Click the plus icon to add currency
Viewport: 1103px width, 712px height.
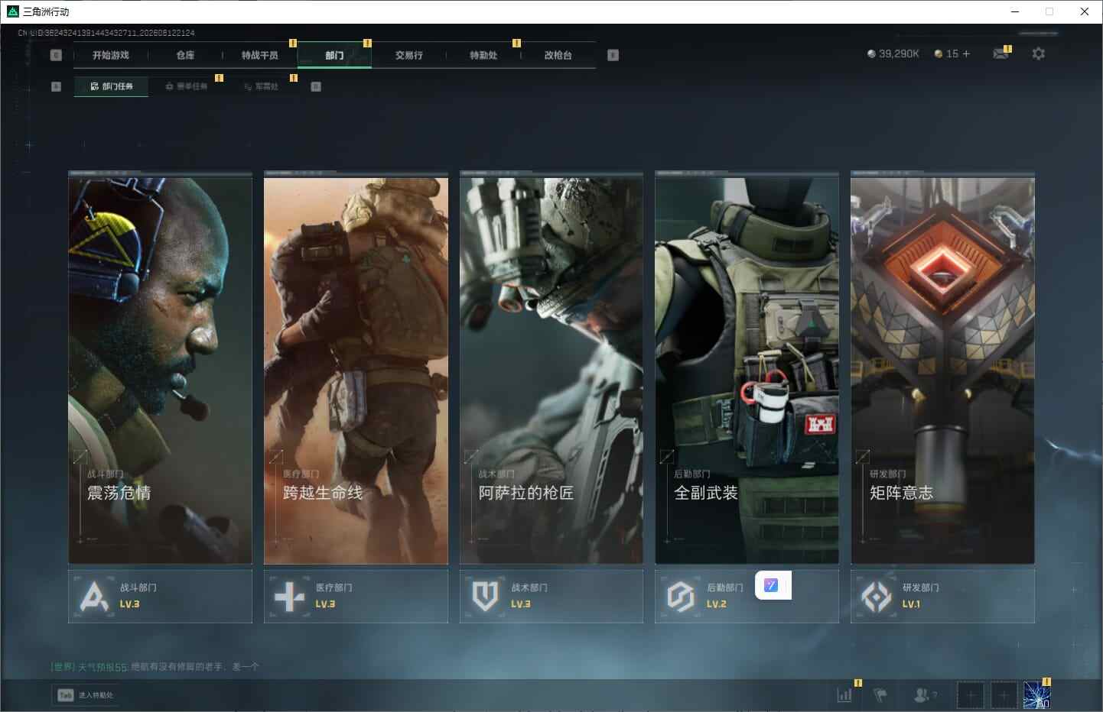[966, 53]
